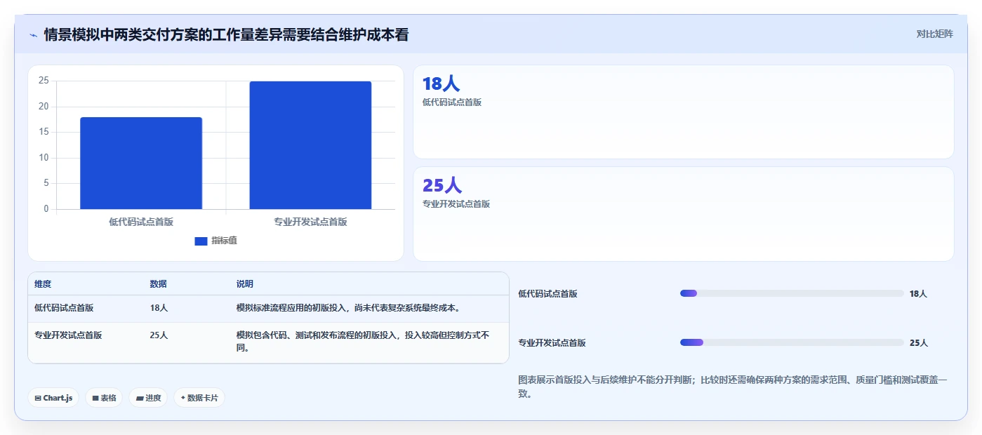
Task: Click the footnote text starting 图表展示首版投入
Action: [x=733, y=387]
